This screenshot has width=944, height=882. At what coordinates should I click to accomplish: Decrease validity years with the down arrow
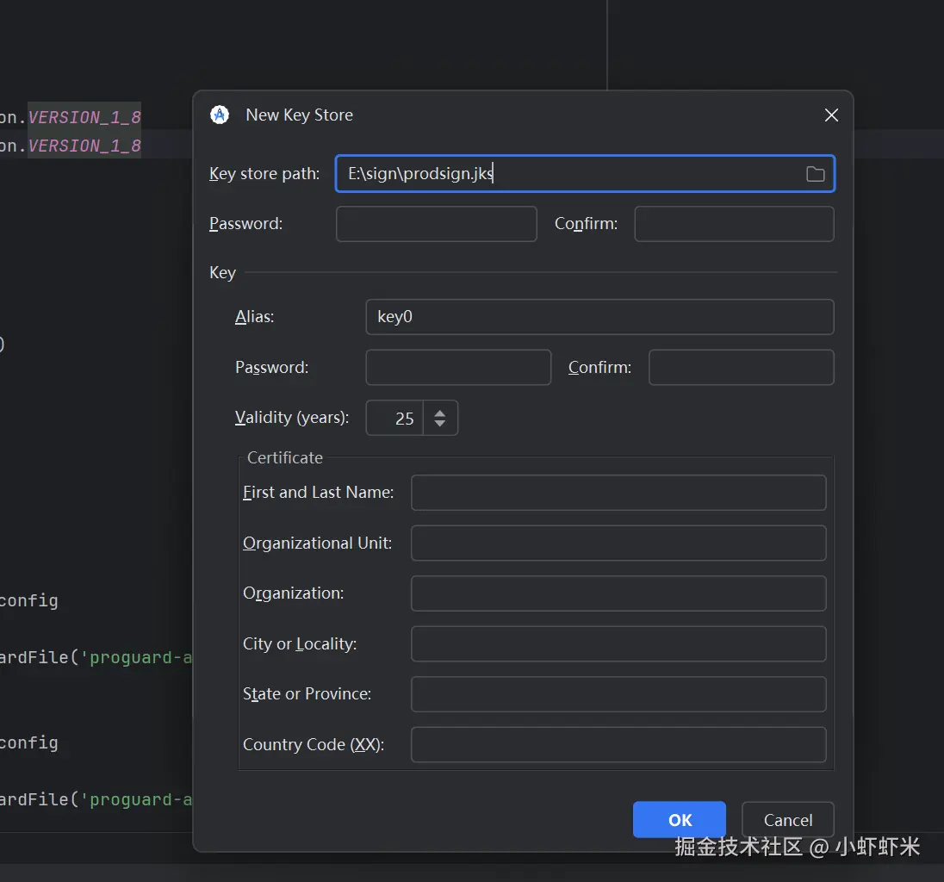pos(440,423)
